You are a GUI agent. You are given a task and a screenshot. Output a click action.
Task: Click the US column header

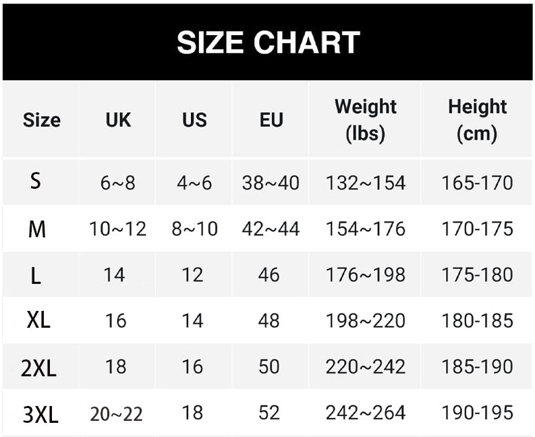[194, 120]
